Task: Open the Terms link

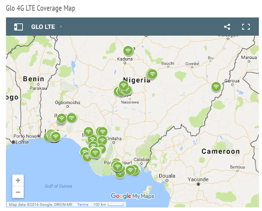Action: [x=83, y=204]
